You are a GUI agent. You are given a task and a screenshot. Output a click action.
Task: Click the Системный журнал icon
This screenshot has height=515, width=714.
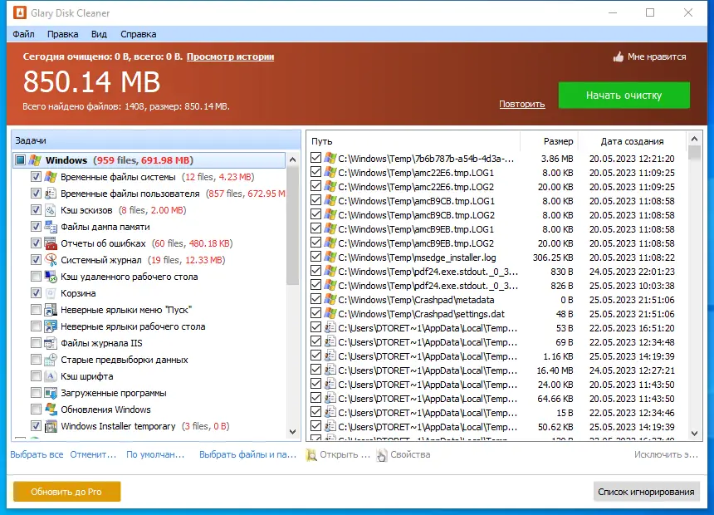click(x=51, y=260)
